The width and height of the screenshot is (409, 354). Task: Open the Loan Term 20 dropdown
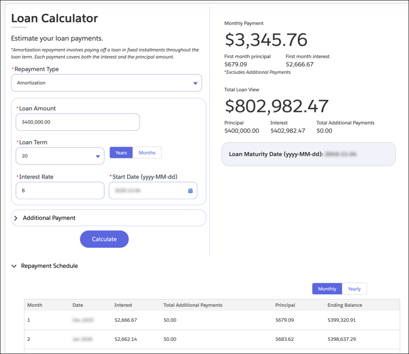(60, 156)
